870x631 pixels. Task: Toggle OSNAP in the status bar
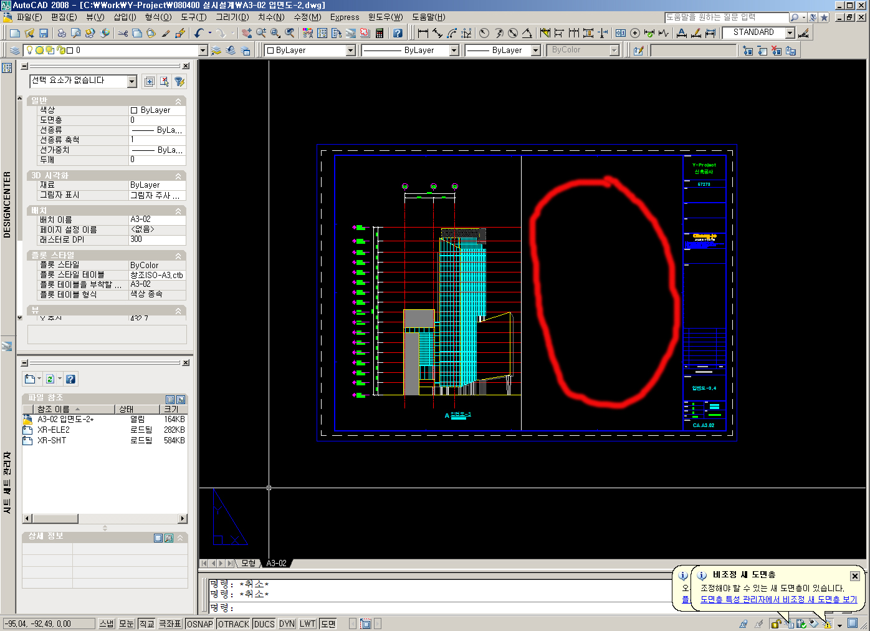click(x=200, y=624)
